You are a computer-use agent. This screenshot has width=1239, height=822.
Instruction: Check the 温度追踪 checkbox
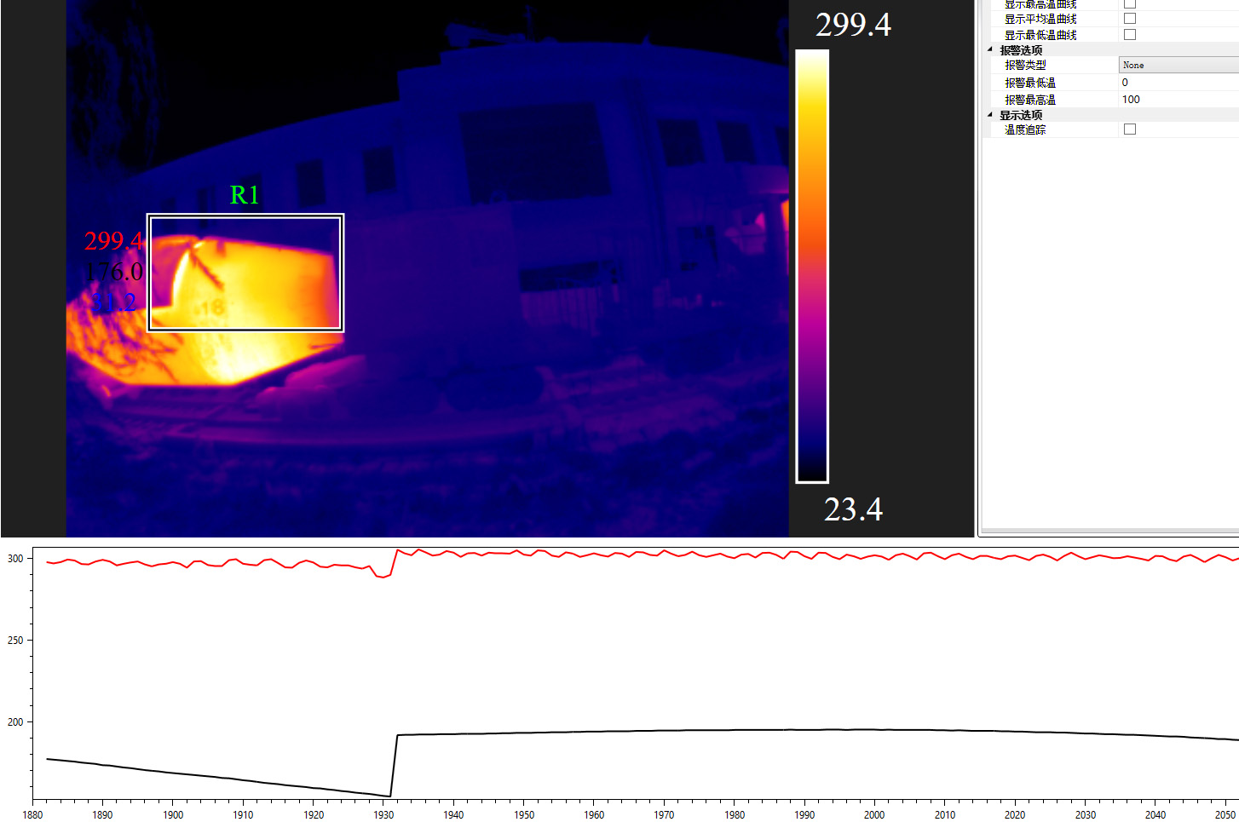[1129, 129]
